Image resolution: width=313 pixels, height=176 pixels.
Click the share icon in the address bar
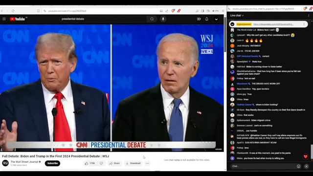(x=167, y=11)
